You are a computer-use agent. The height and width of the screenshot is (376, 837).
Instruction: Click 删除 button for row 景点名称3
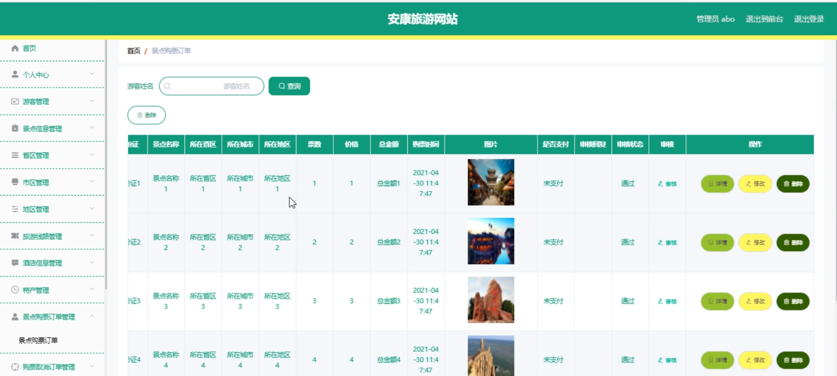click(793, 302)
